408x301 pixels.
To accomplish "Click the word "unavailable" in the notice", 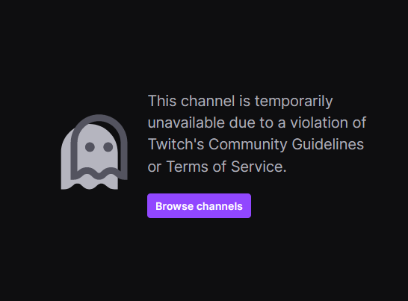I will [x=186, y=122].
